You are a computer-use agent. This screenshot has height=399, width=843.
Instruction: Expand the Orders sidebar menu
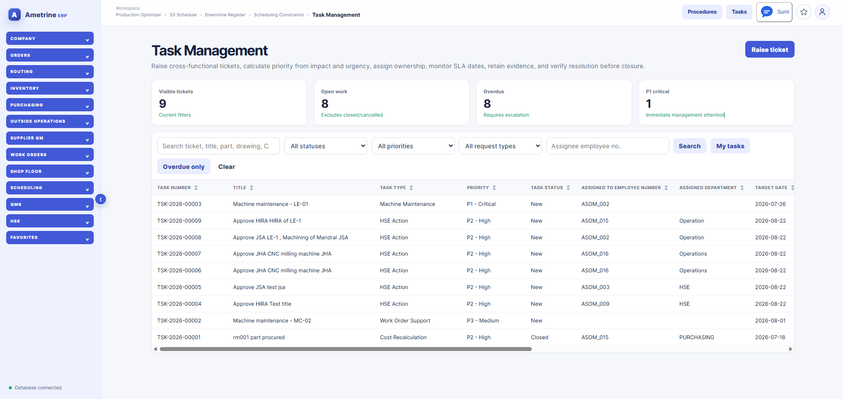tap(50, 55)
